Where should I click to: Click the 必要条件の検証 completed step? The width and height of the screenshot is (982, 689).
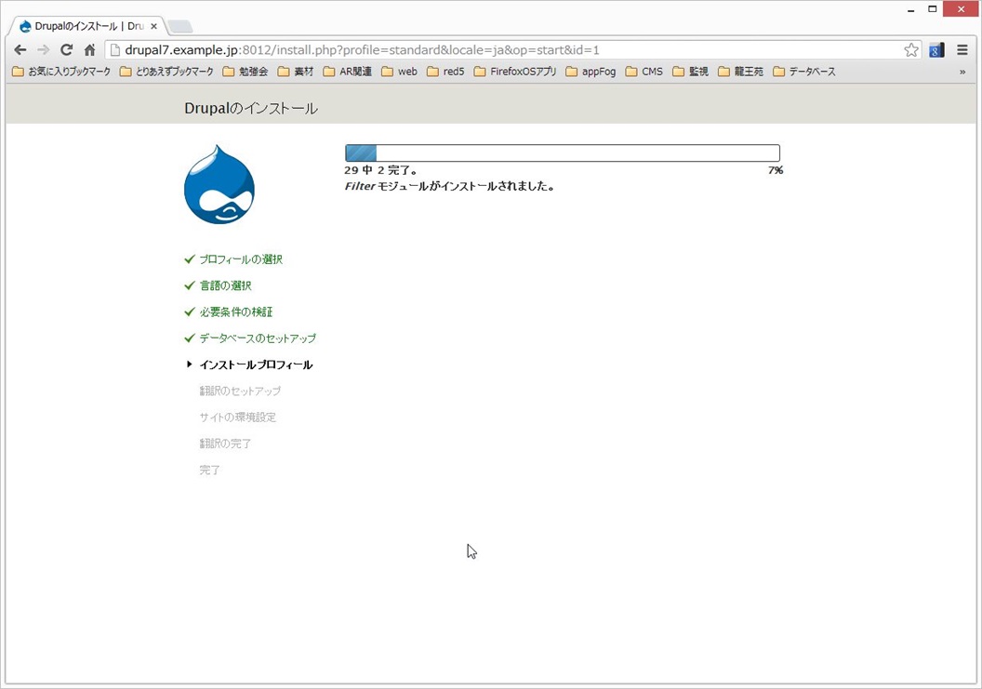tap(236, 311)
